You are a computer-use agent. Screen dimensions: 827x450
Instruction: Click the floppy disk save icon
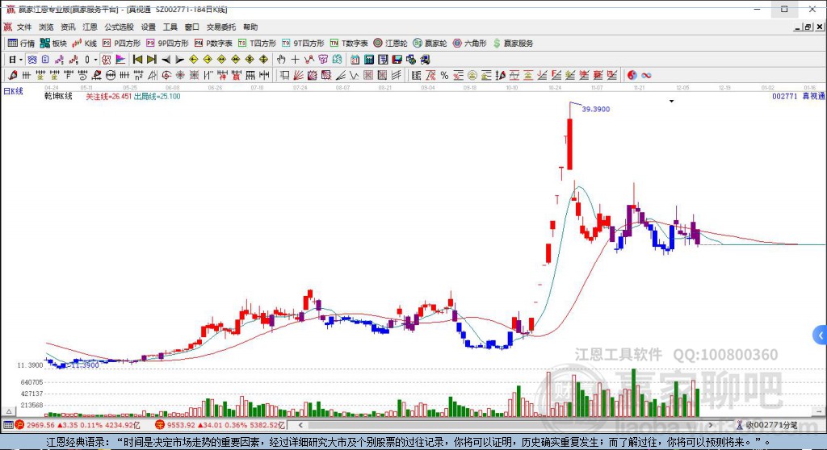click(x=397, y=60)
